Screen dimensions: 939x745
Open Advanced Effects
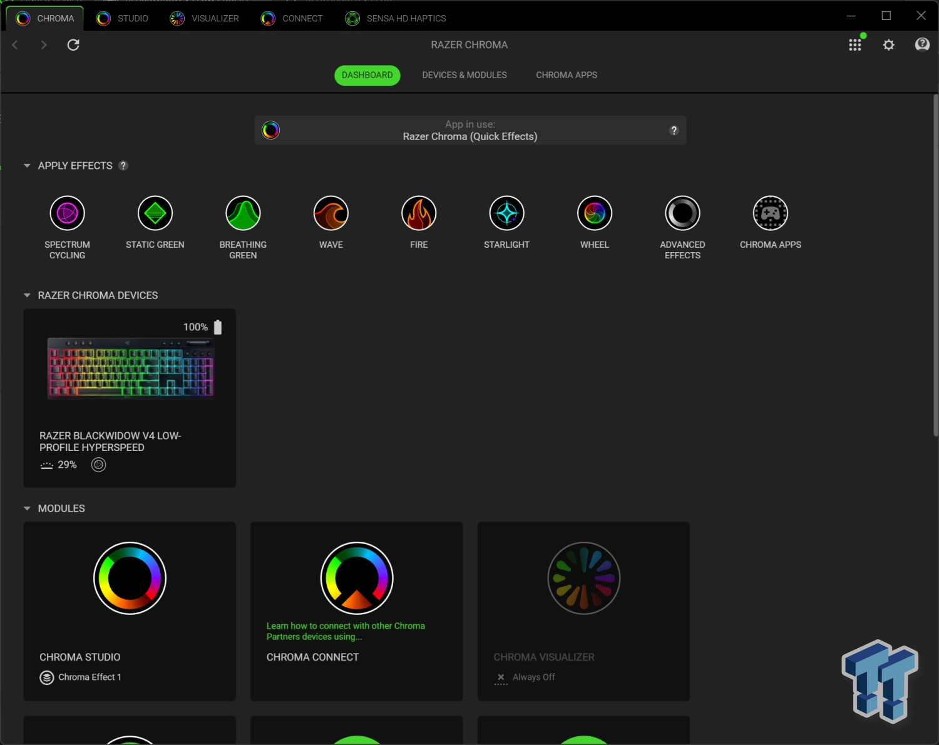coord(682,213)
